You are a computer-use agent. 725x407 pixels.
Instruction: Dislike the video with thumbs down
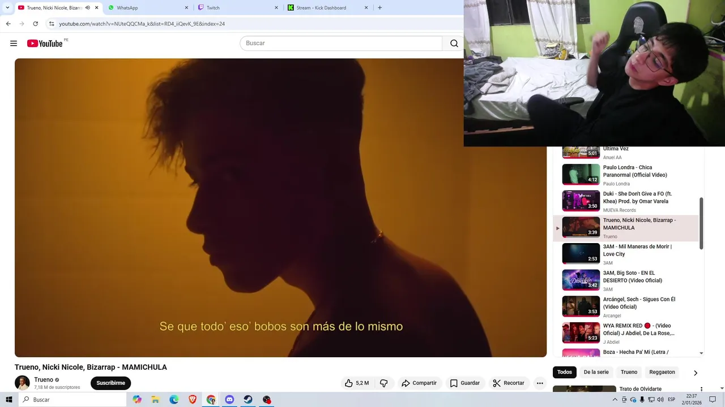[x=383, y=383]
